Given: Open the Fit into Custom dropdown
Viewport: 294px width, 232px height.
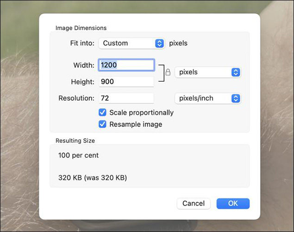Looking at the screenshot, I should click(x=131, y=44).
